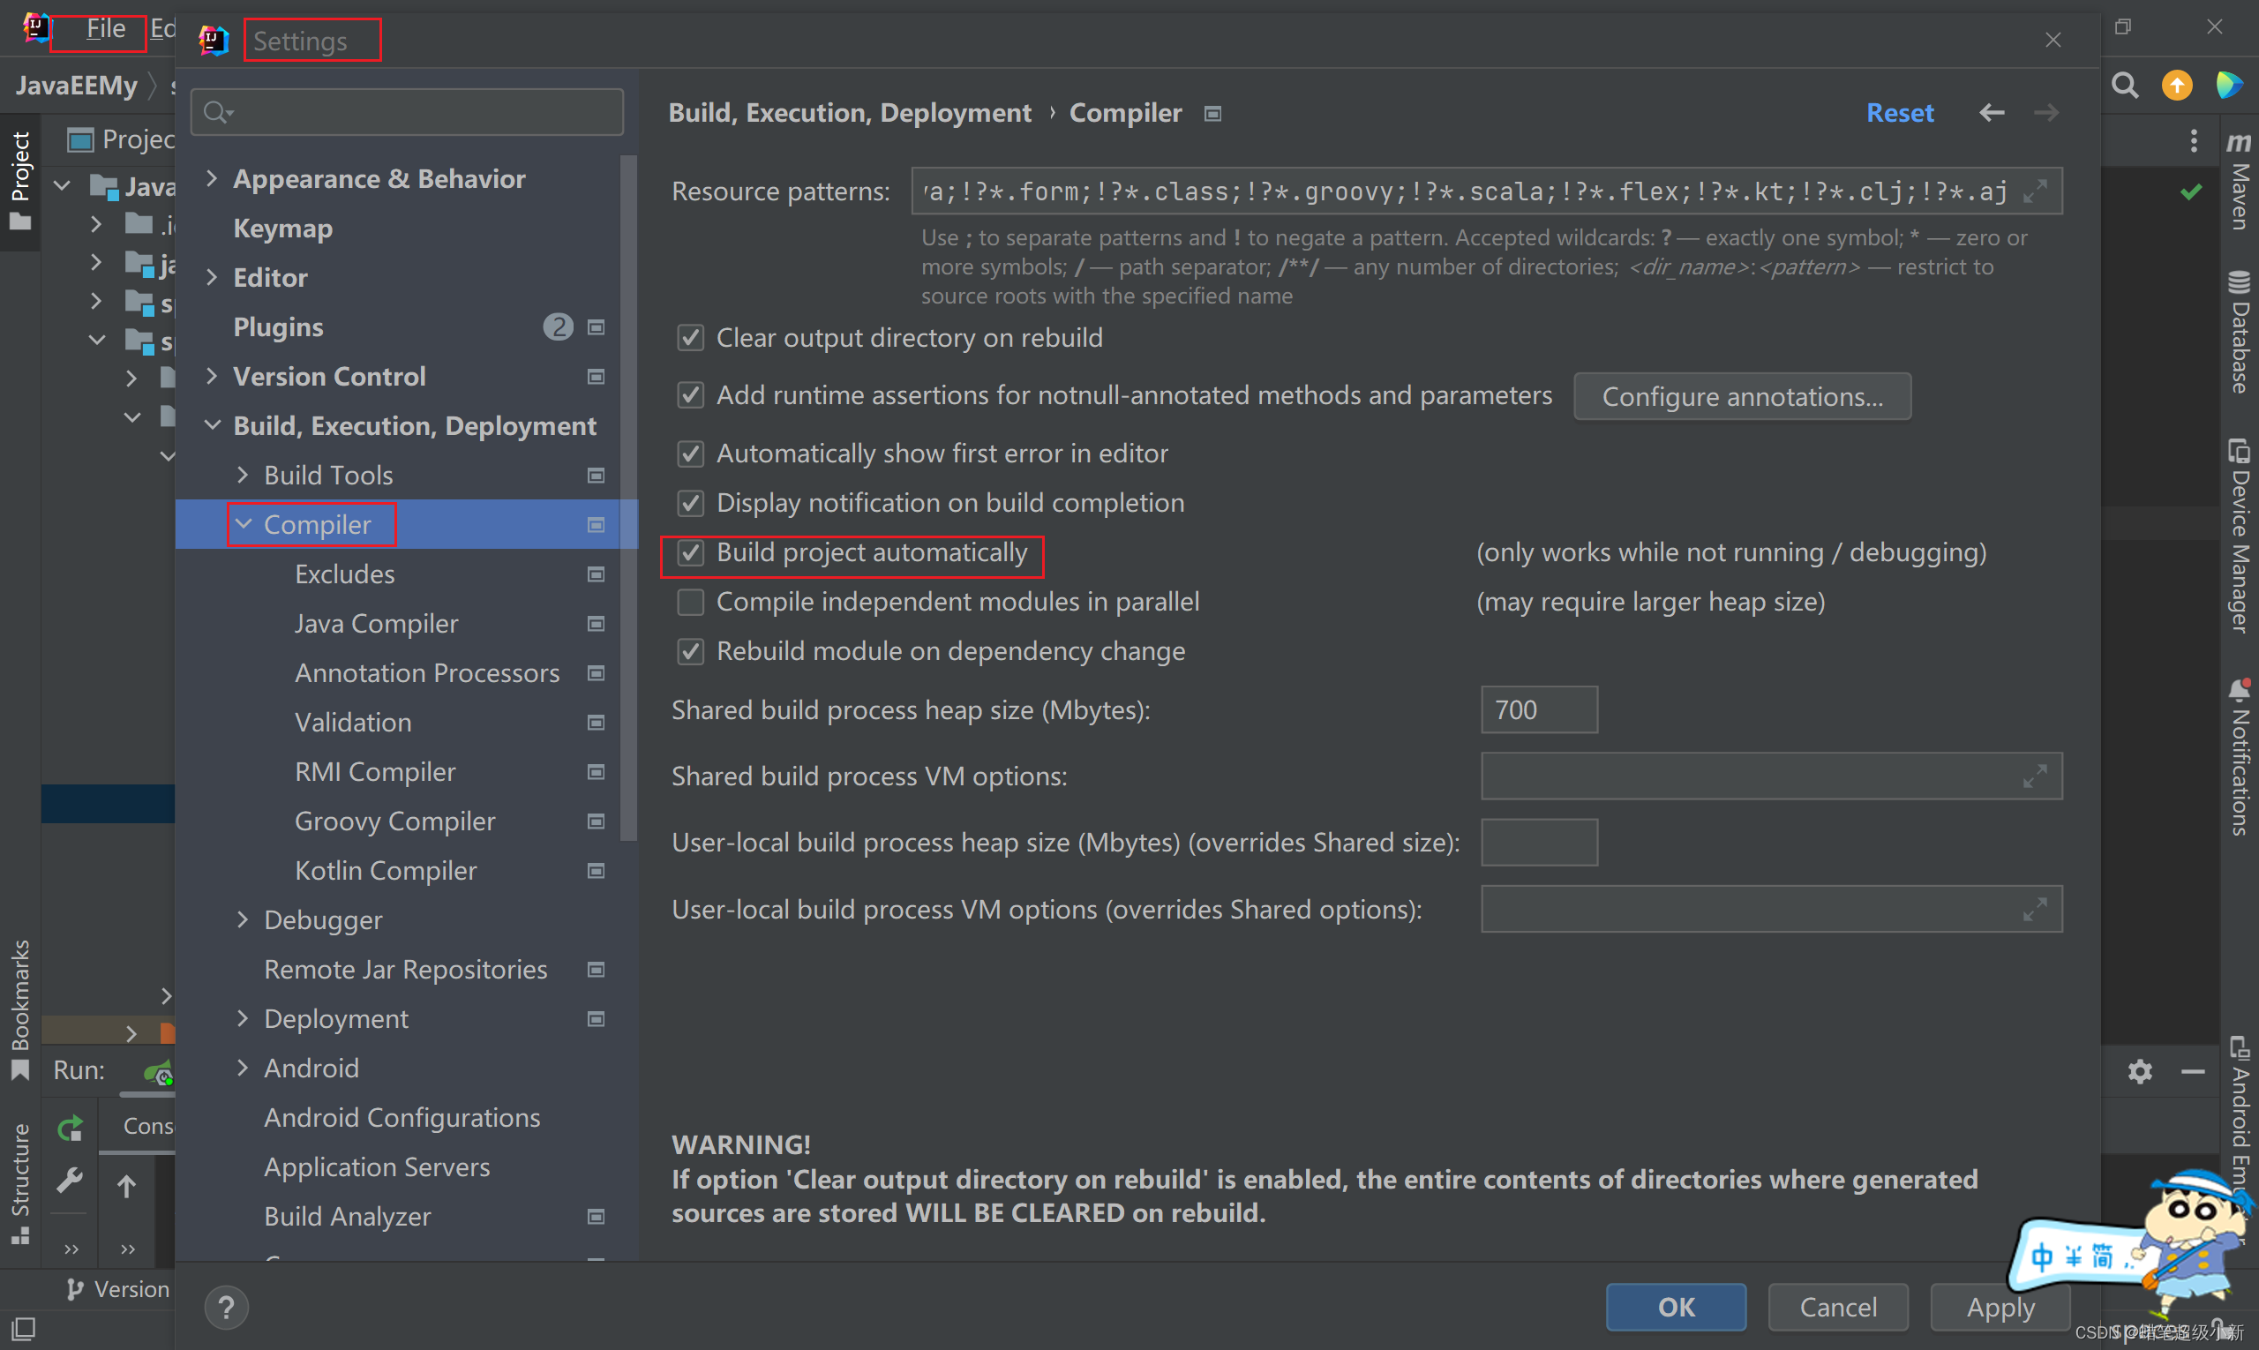Open the Database tool window
Viewport: 2259px width, 1350px height.
pyautogui.click(x=2239, y=332)
